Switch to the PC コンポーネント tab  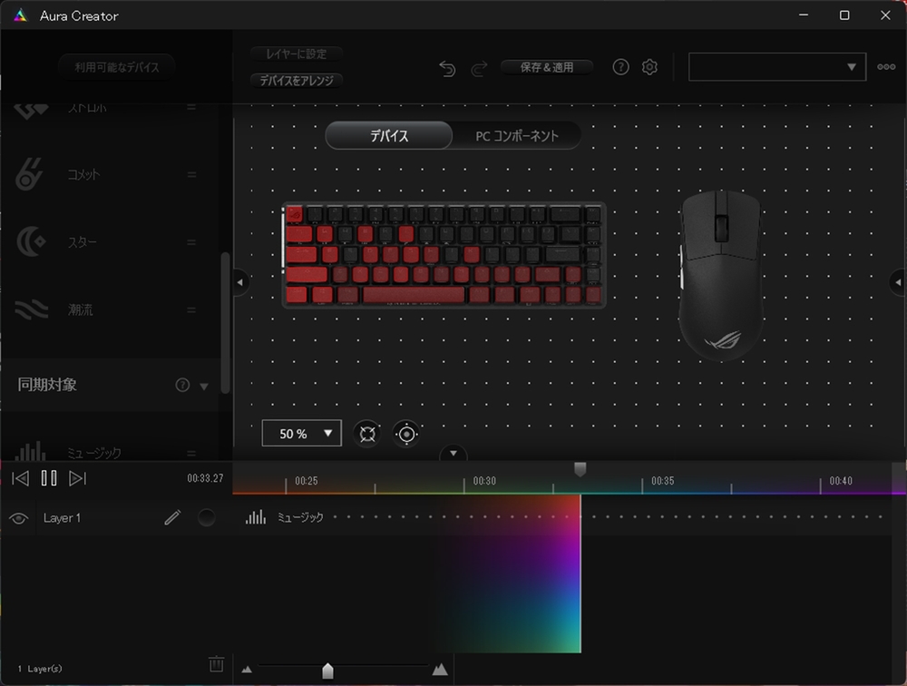click(517, 136)
